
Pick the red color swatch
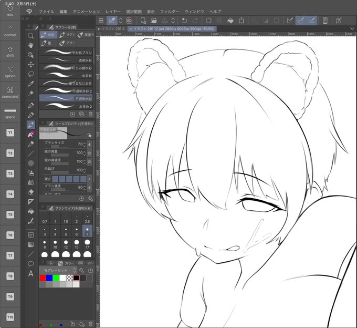[43, 278]
